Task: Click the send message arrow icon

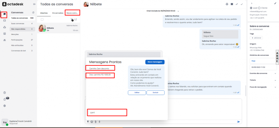Action: pos(239,122)
